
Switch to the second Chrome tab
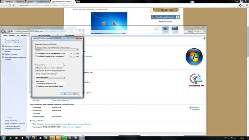coord(38,2)
